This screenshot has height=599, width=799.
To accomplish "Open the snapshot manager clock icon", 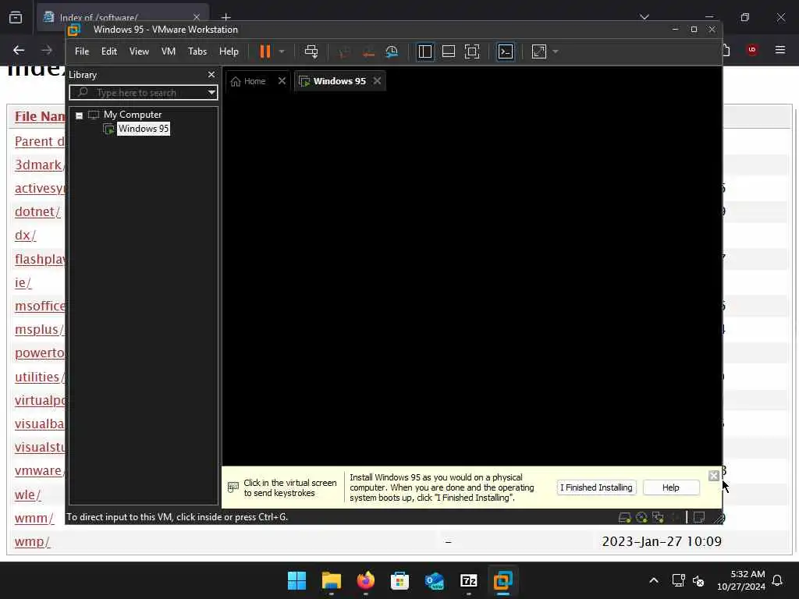I will pyautogui.click(x=392, y=51).
